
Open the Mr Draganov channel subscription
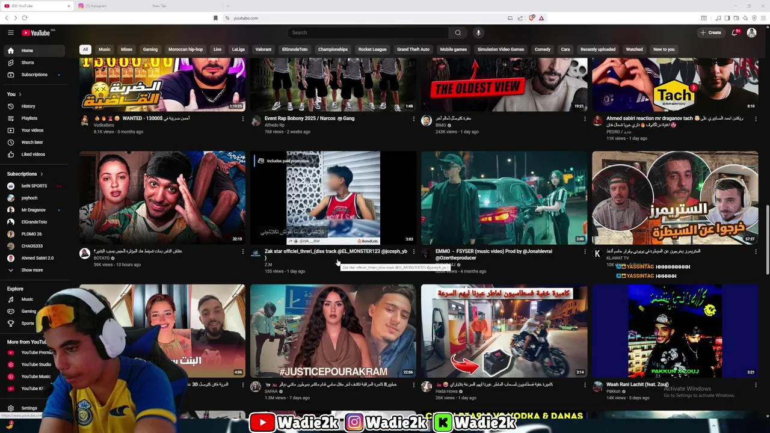(33, 210)
